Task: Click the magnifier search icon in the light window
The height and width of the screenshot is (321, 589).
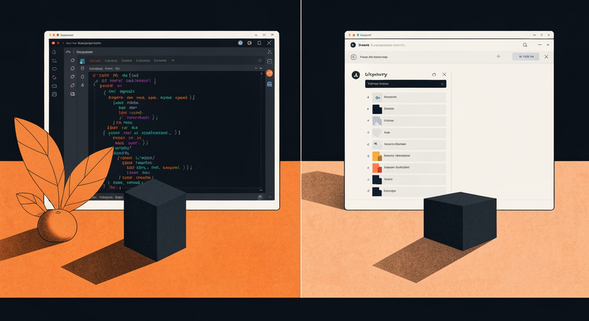Action: (525, 45)
